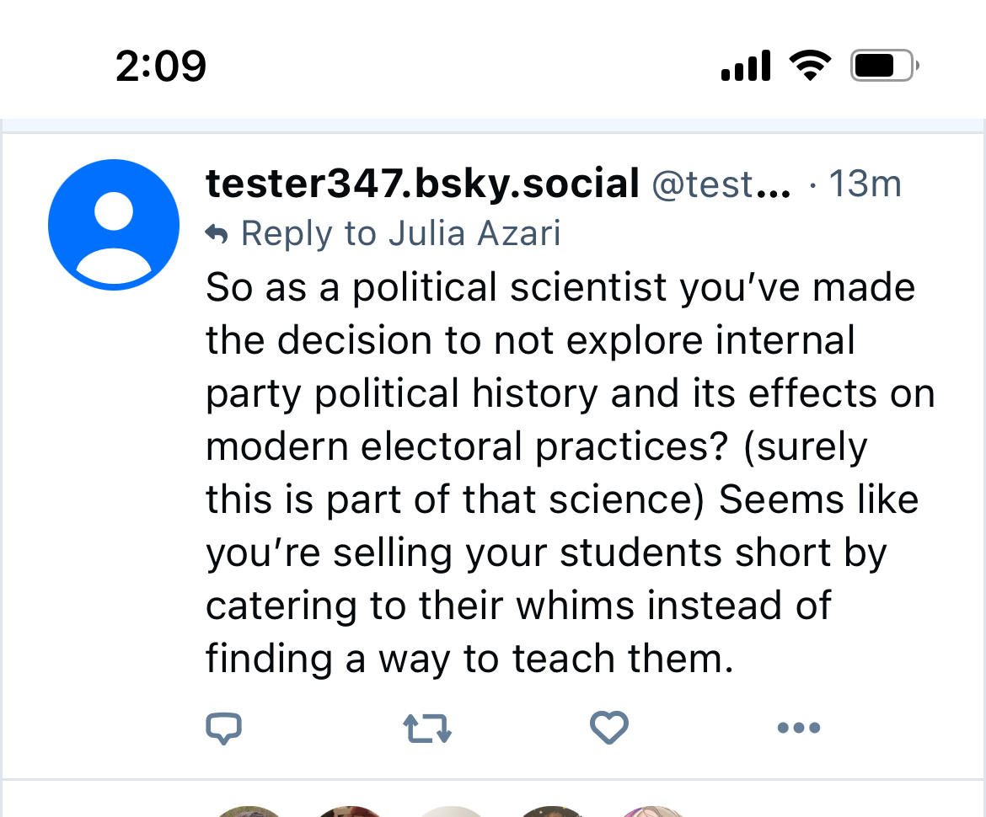Open the tester347.bsky.social display name
Screen dimensions: 986x817
click(422, 184)
